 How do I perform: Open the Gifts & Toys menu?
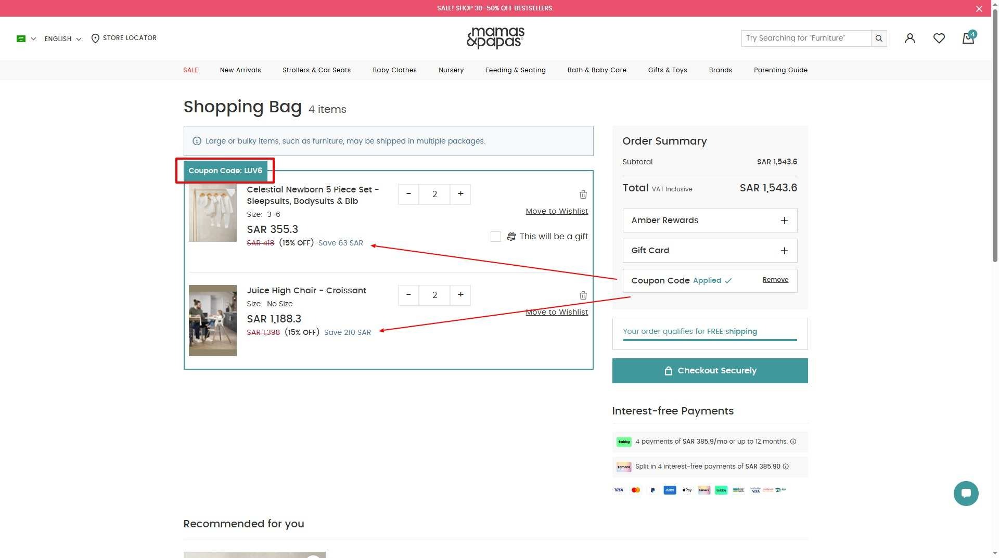click(x=668, y=70)
